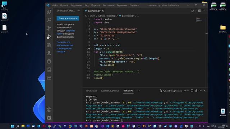Open the run button dropdown arrow
The height and width of the screenshot is (129, 230).
point(195,11)
